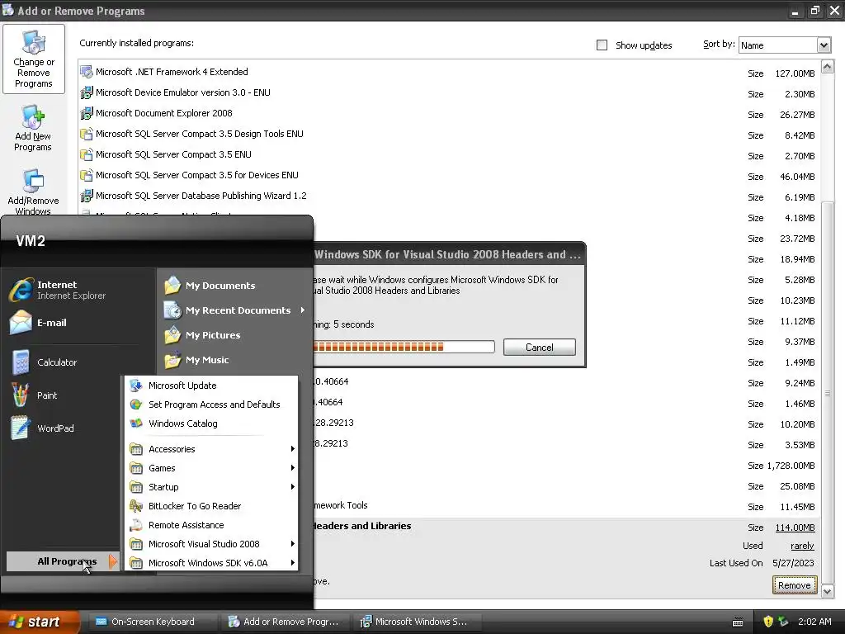Image resolution: width=845 pixels, height=634 pixels.
Task: Open My Pictures folder icon
Action: (x=172, y=335)
